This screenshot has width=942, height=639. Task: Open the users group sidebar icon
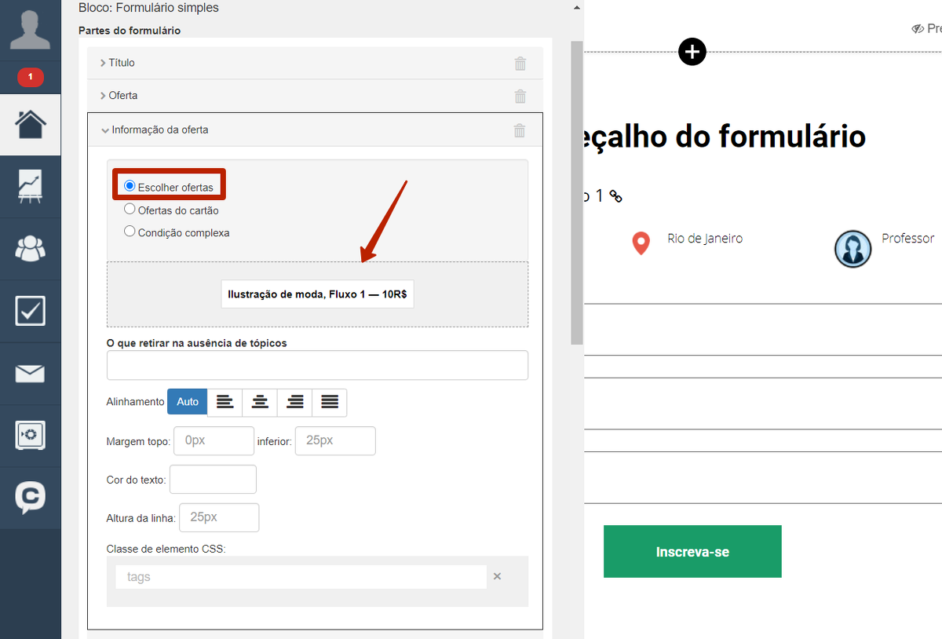31,249
